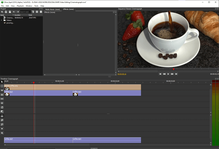Switch project panel to icon view
Screen dimensions: 219x149
tap(37, 12)
